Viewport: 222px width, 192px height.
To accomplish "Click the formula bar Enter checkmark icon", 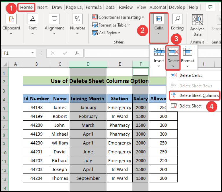I will pos(65,53).
